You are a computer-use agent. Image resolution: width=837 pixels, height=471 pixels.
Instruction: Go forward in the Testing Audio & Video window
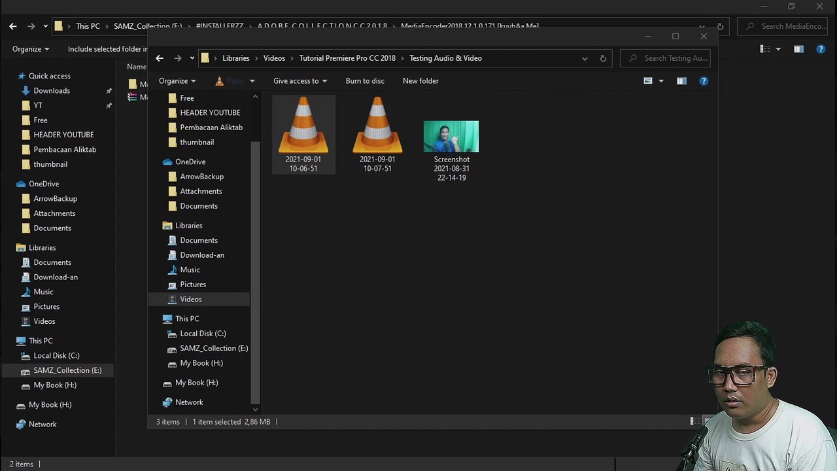[x=178, y=58]
